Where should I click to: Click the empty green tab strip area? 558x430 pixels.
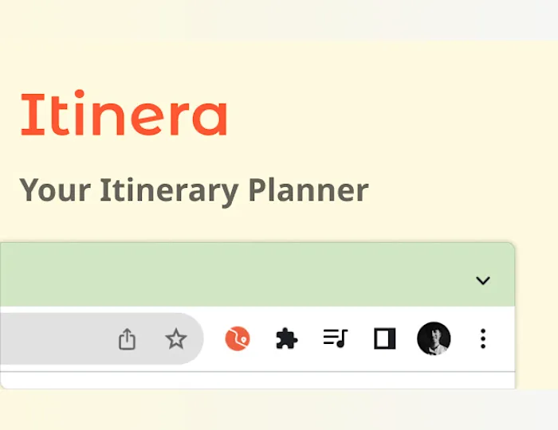pos(235,275)
